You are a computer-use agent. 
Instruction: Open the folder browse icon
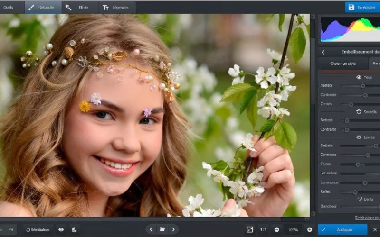pos(162,229)
